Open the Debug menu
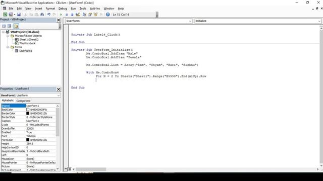This screenshot has height=181, width=323. [63, 9]
